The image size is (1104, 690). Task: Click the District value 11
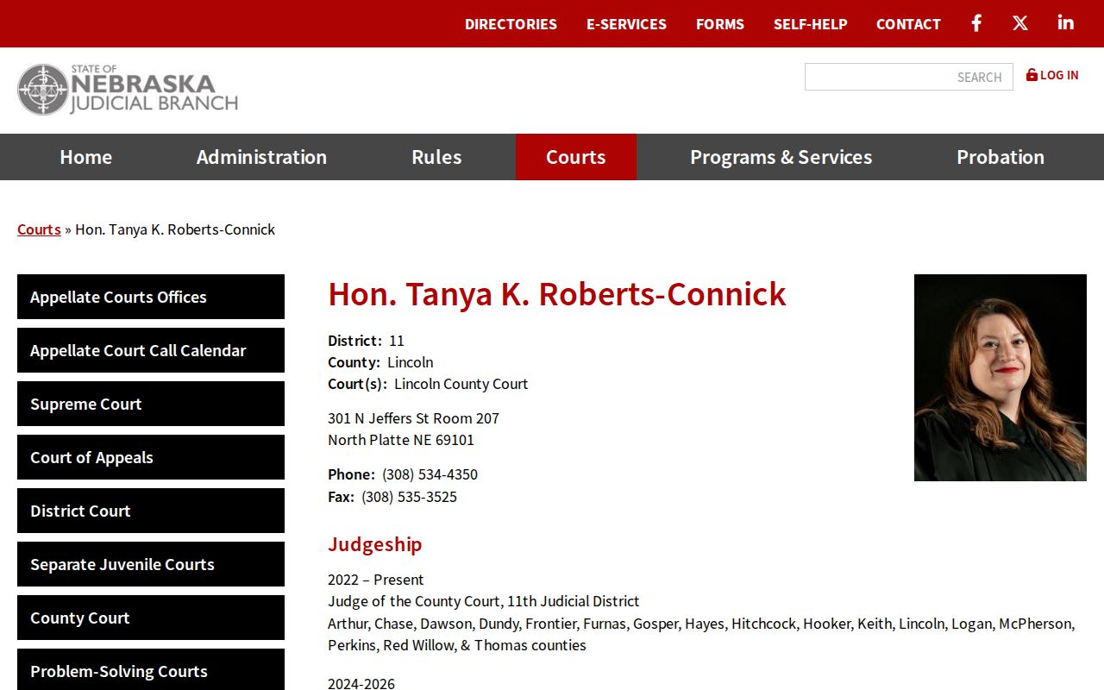(x=397, y=341)
